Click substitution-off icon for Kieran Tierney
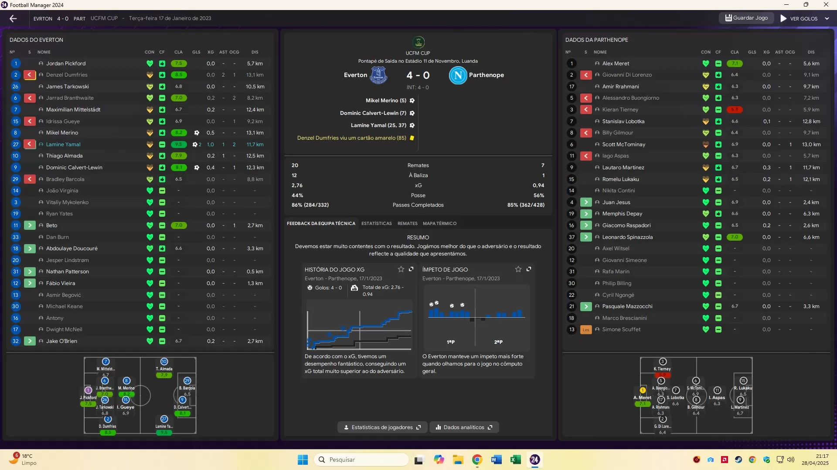Viewport: 837px width, 470px height. click(x=586, y=110)
